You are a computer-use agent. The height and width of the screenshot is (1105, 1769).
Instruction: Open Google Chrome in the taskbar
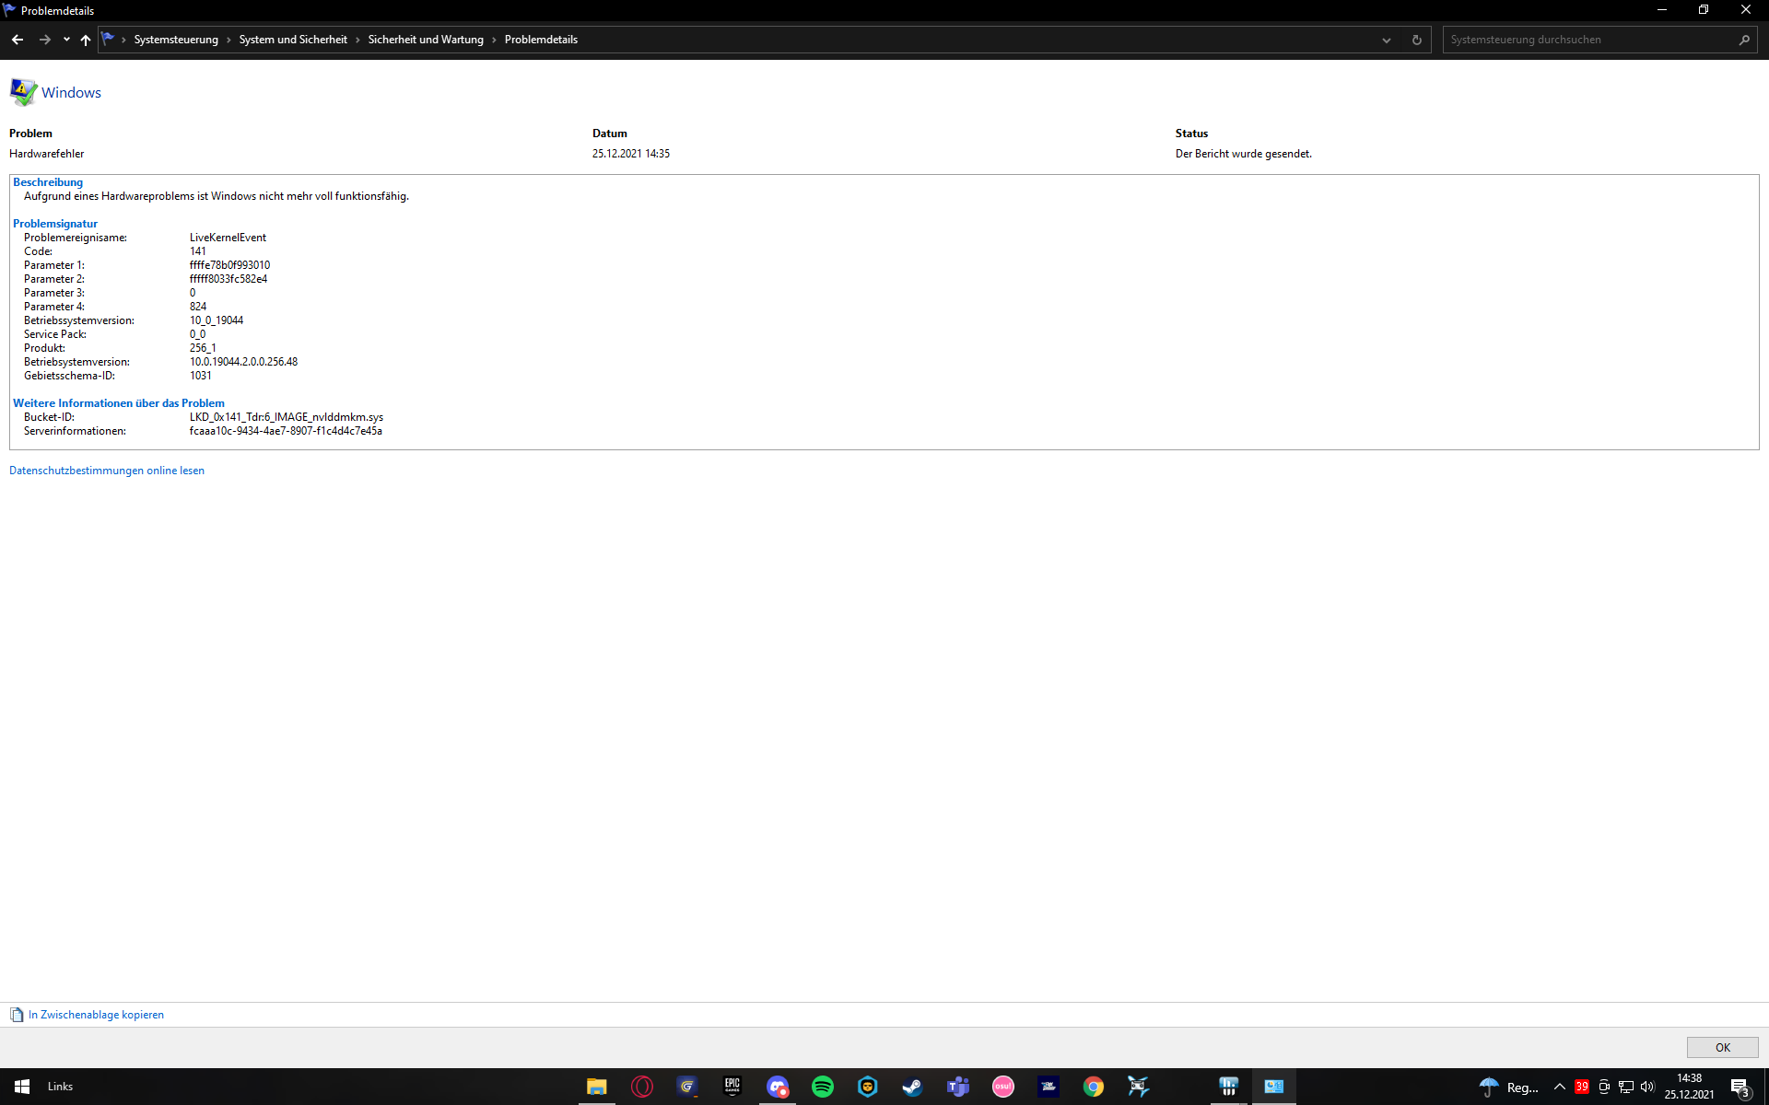click(1093, 1087)
